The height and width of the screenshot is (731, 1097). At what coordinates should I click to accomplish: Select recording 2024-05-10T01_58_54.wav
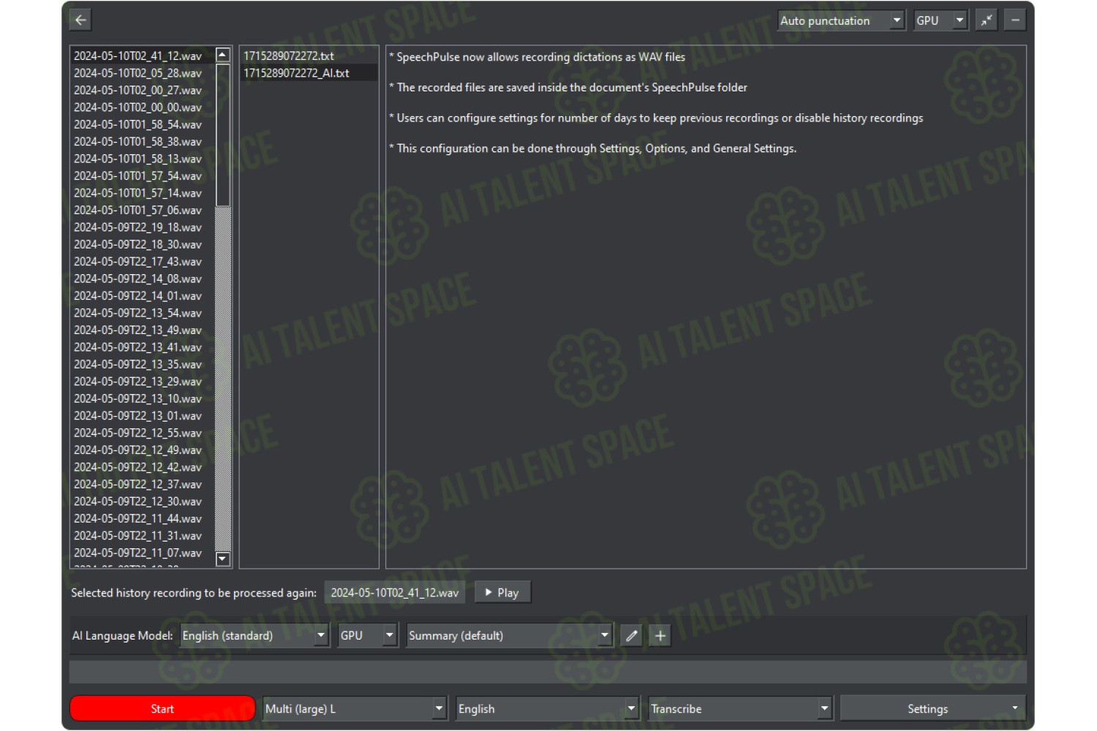pyautogui.click(x=143, y=124)
